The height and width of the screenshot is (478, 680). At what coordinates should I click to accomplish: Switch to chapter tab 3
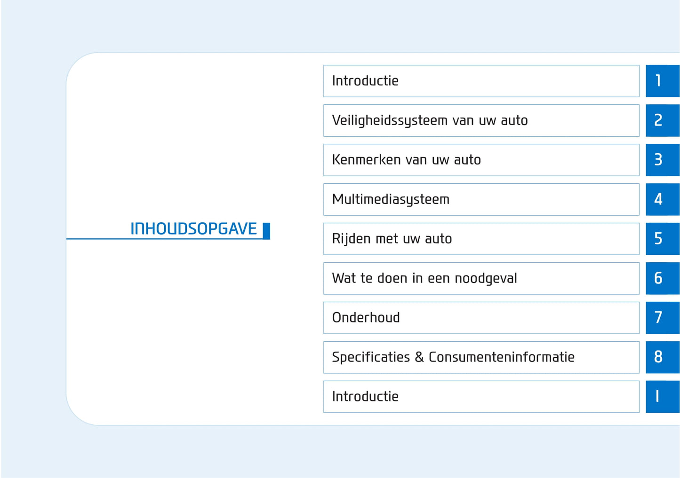(662, 160)
